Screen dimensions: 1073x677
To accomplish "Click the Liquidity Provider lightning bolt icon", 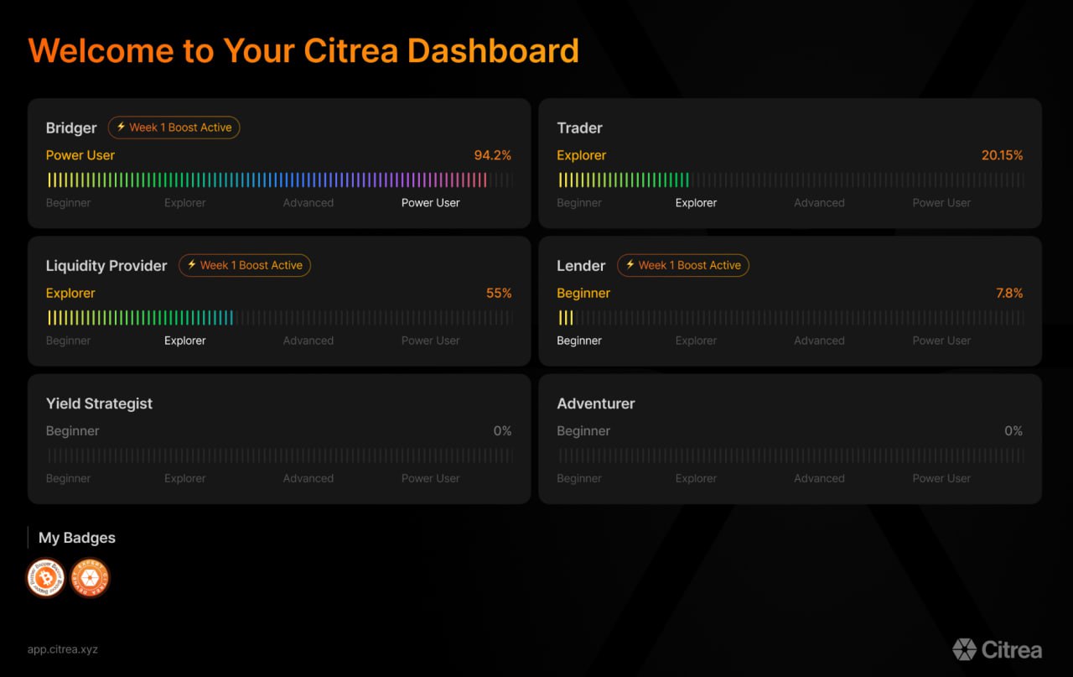I will click(192, 265).
